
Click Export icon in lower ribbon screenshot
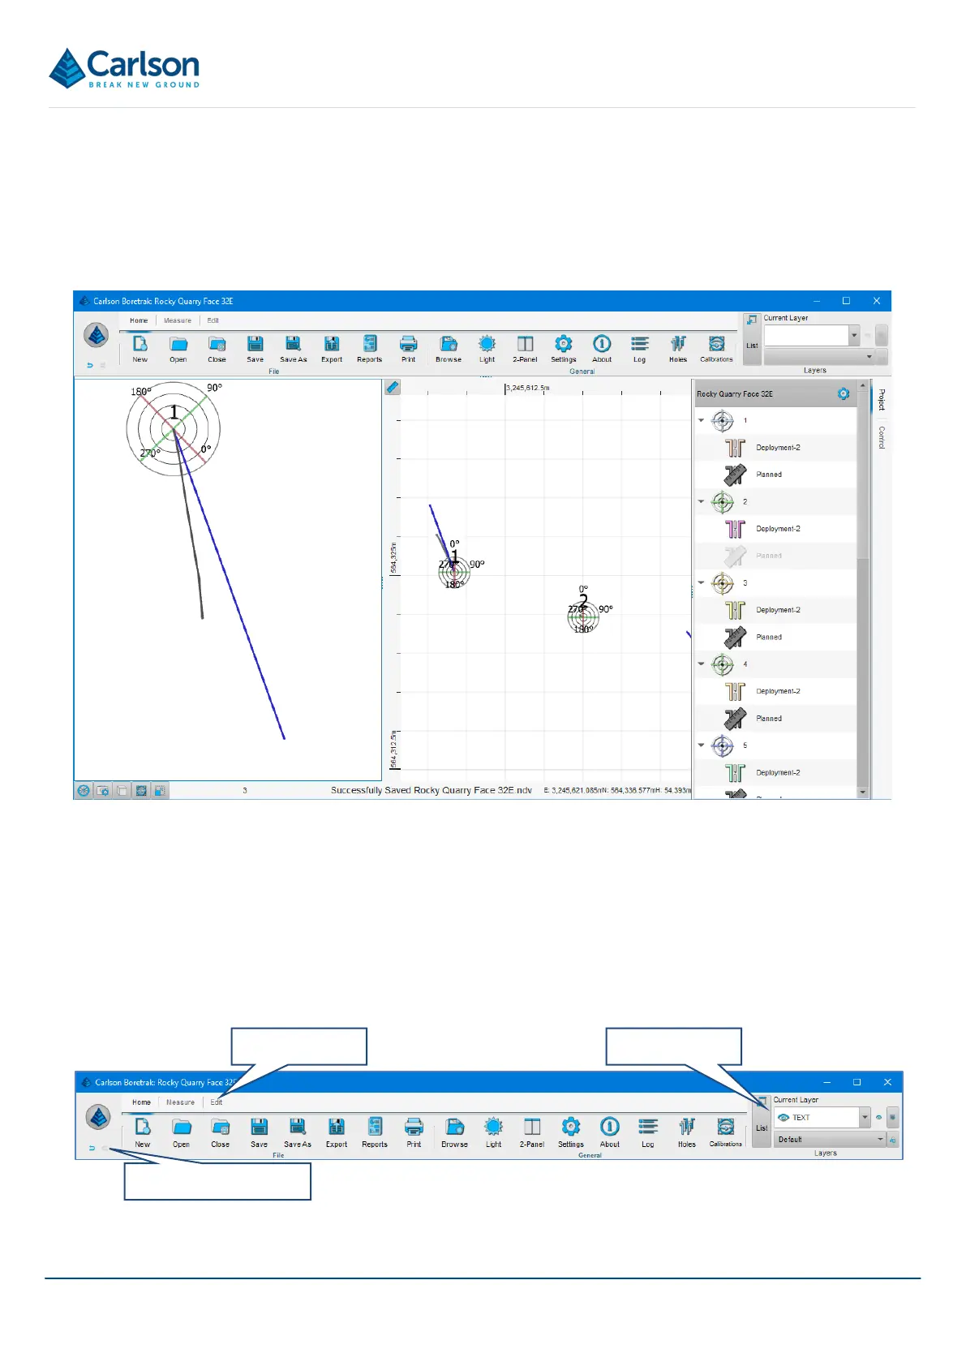click(336, 1127)
